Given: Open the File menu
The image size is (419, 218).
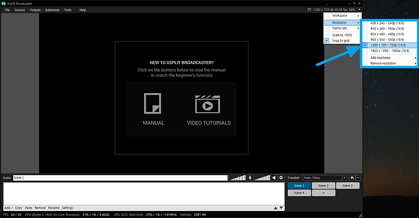Looking at the screenshot, I should (7, 10).
